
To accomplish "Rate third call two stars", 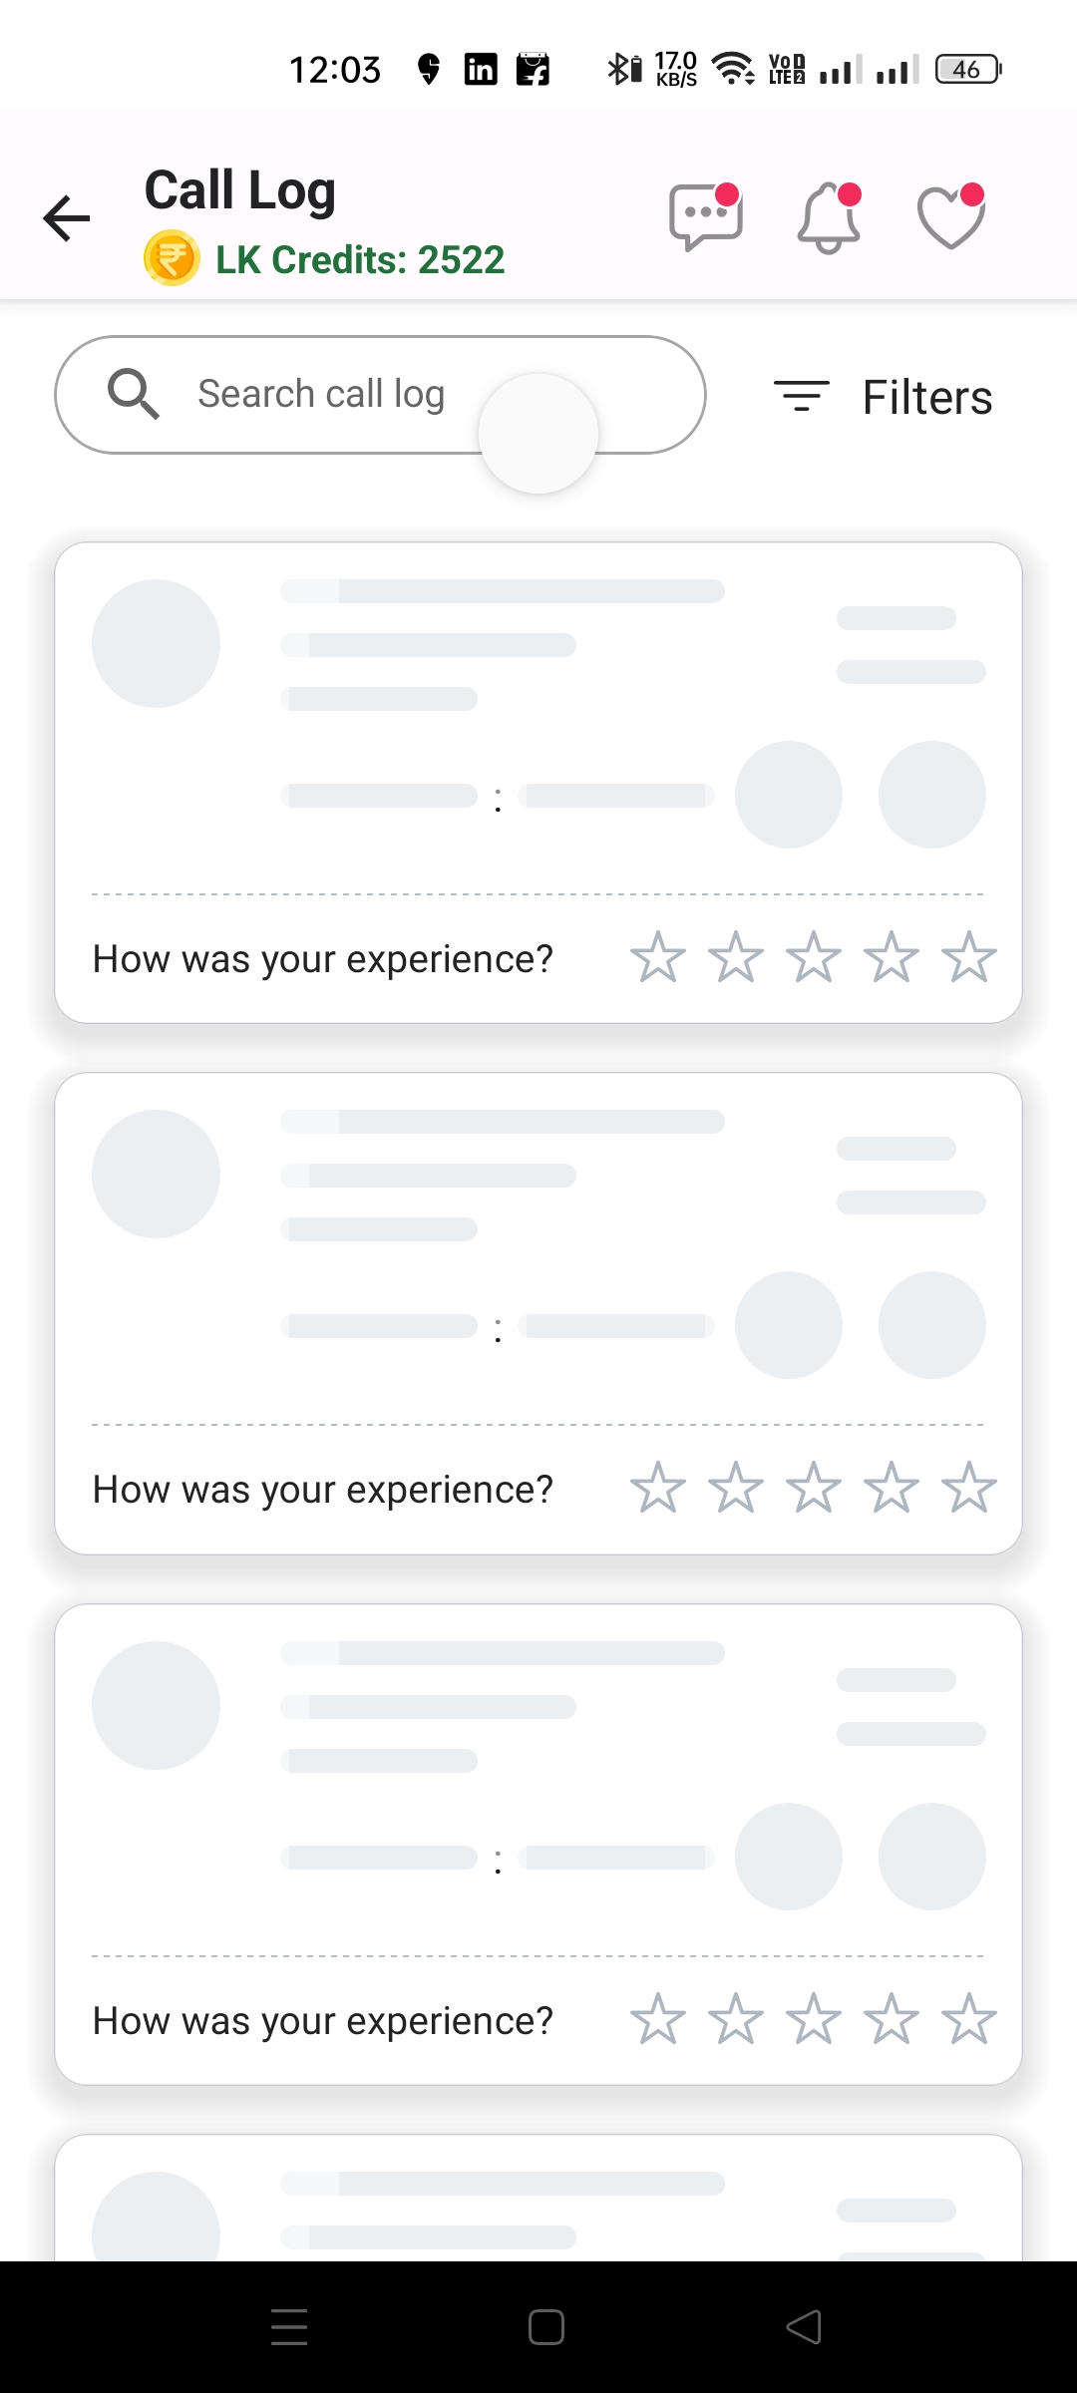I will (x=736, y=2019).
